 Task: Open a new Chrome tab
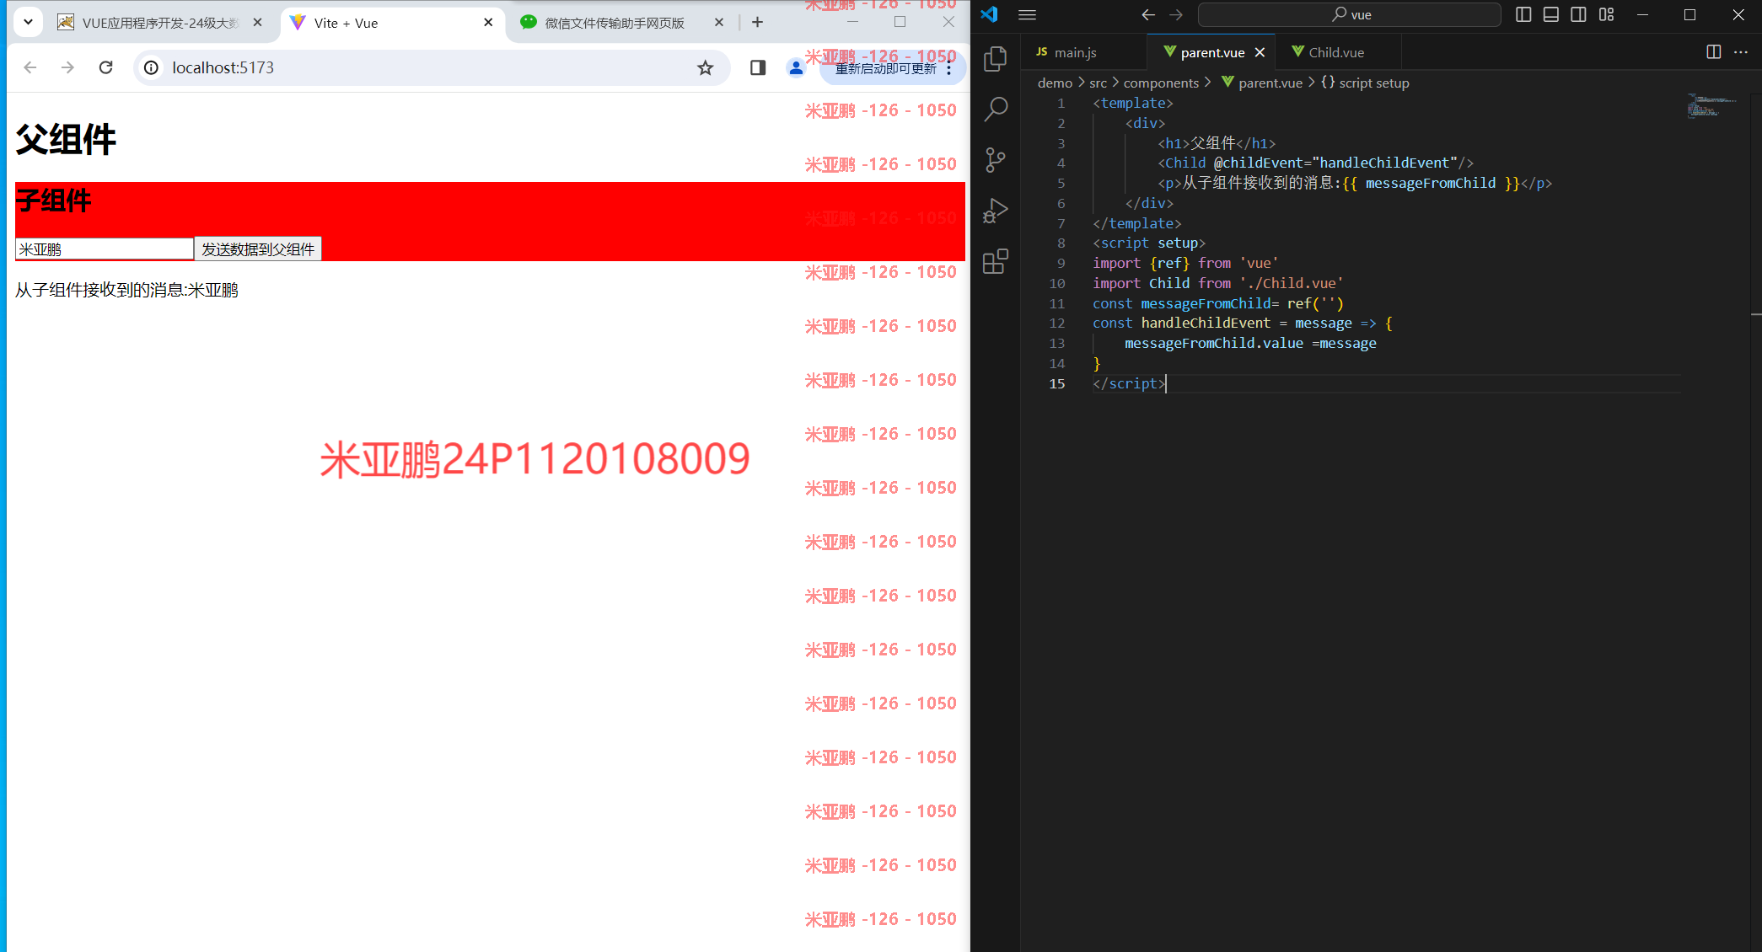[757, 23]
